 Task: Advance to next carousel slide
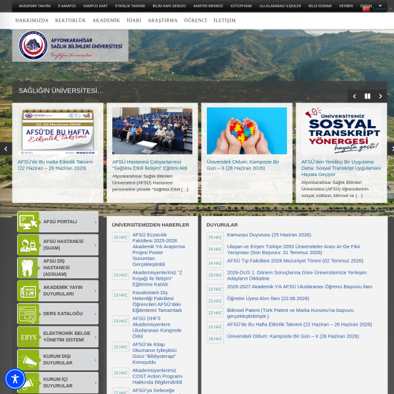pyautogui.click(x=380, y=97)
